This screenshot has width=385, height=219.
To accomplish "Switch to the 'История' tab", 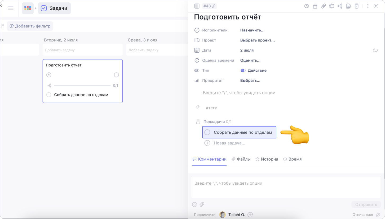I will click(267, 159).
